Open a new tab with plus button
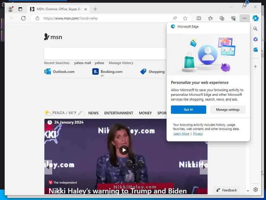Viewport: 266px width, 200px height. point(95,9)
